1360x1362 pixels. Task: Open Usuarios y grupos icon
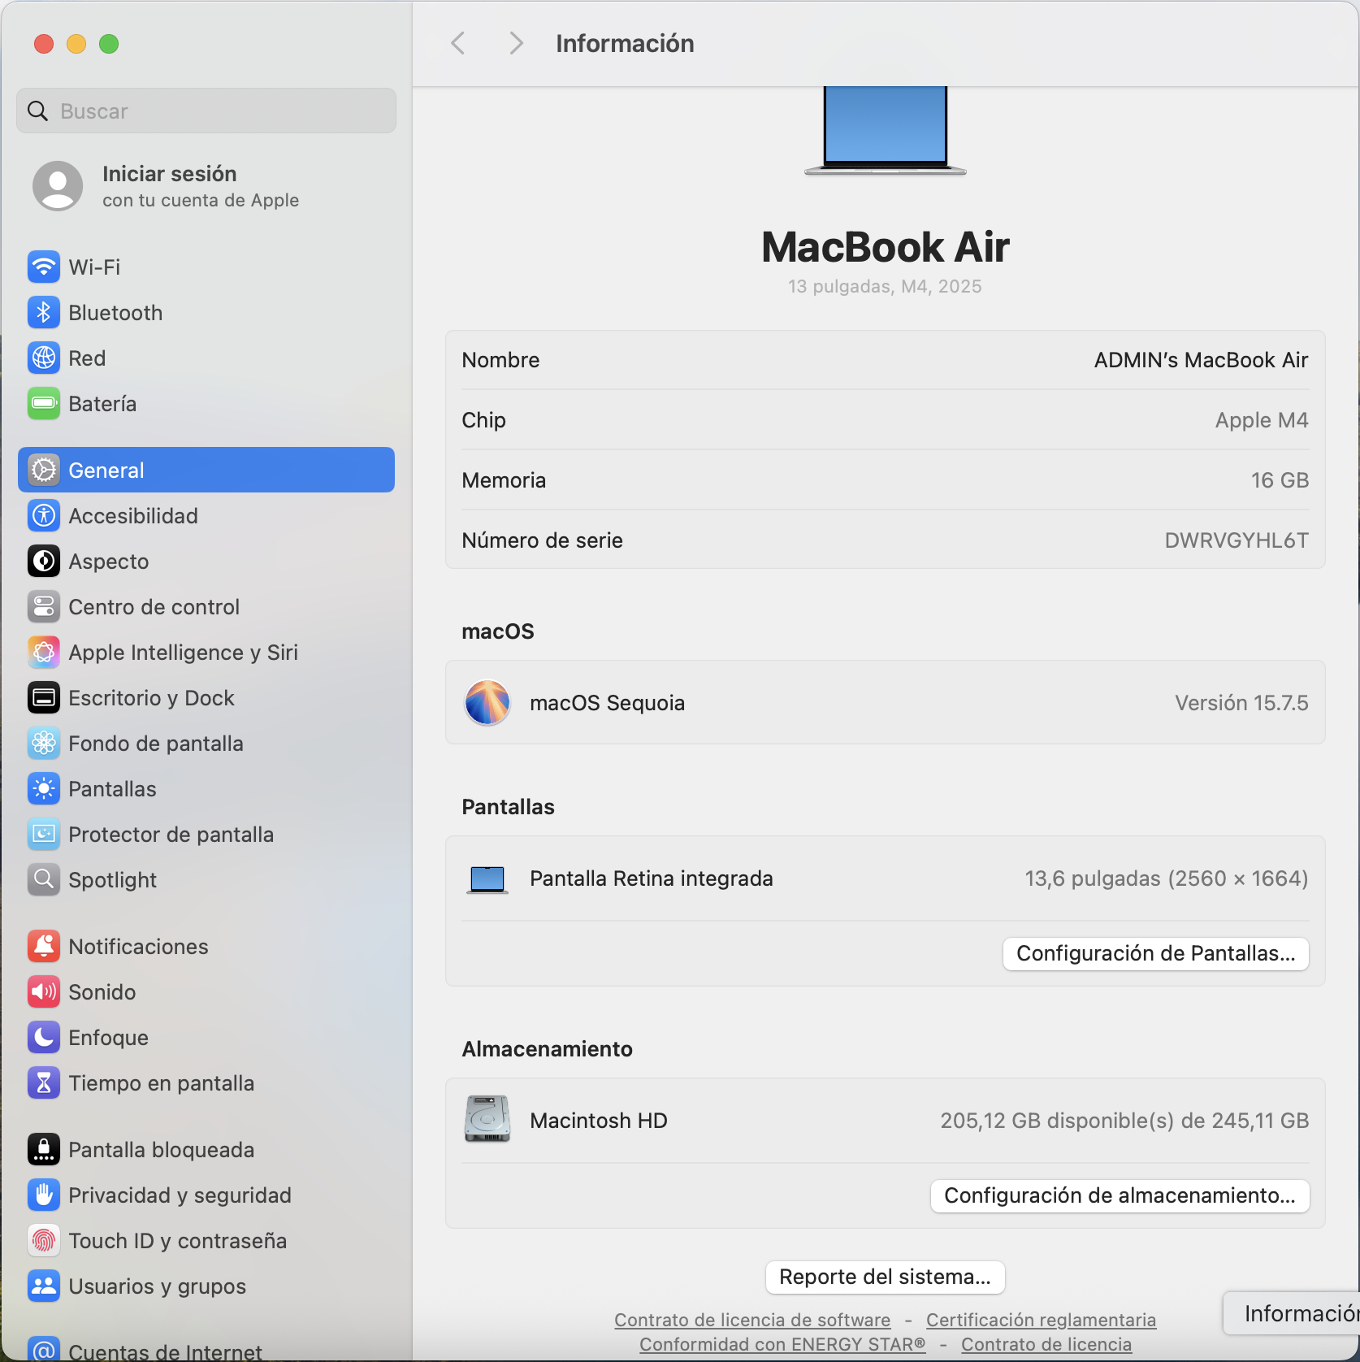pyautogui.click(x=44, y=1286)
